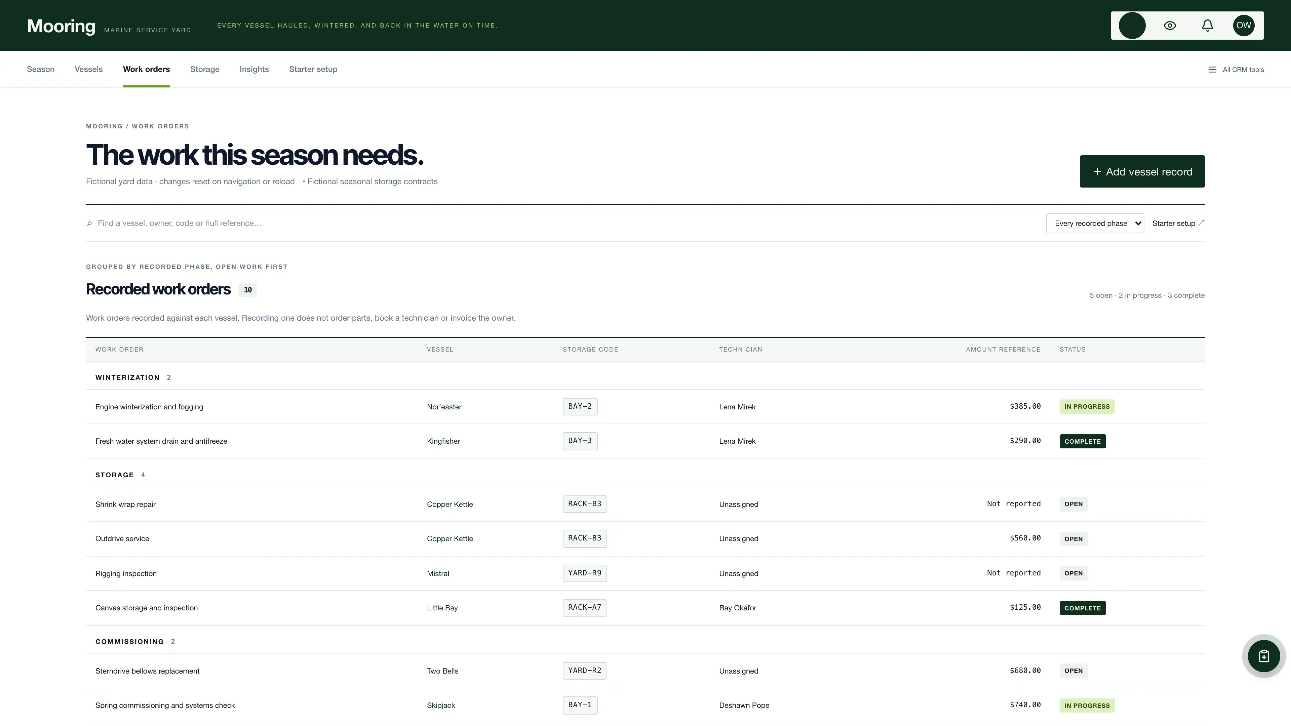
Task: Open Fresh water system drain and antifreeze
Action: click(161, 441)
